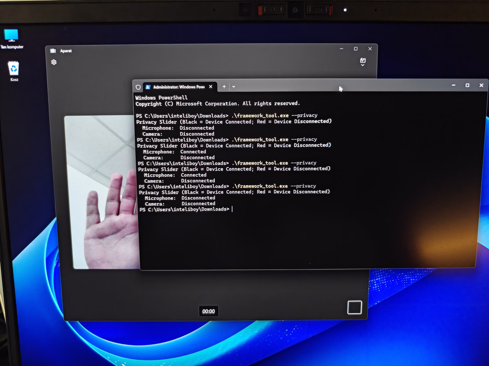Click the 00:00 recording timer

(209, 311)
